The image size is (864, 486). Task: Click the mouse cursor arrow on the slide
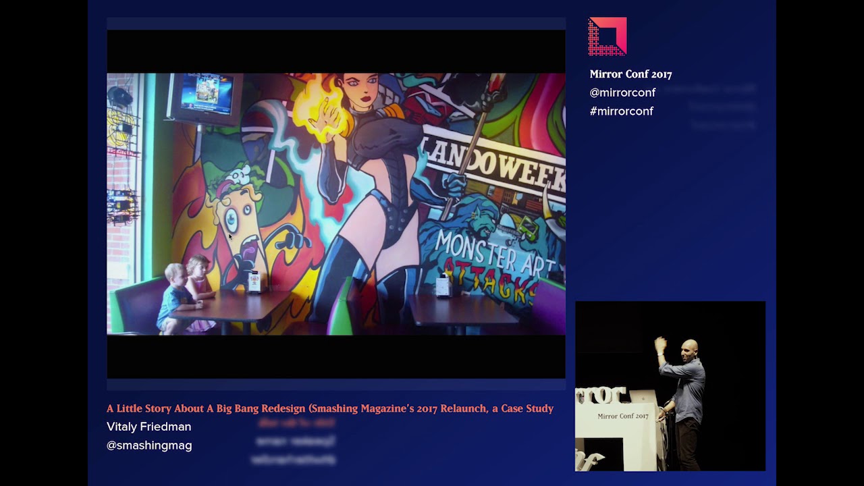click(230, 236)
